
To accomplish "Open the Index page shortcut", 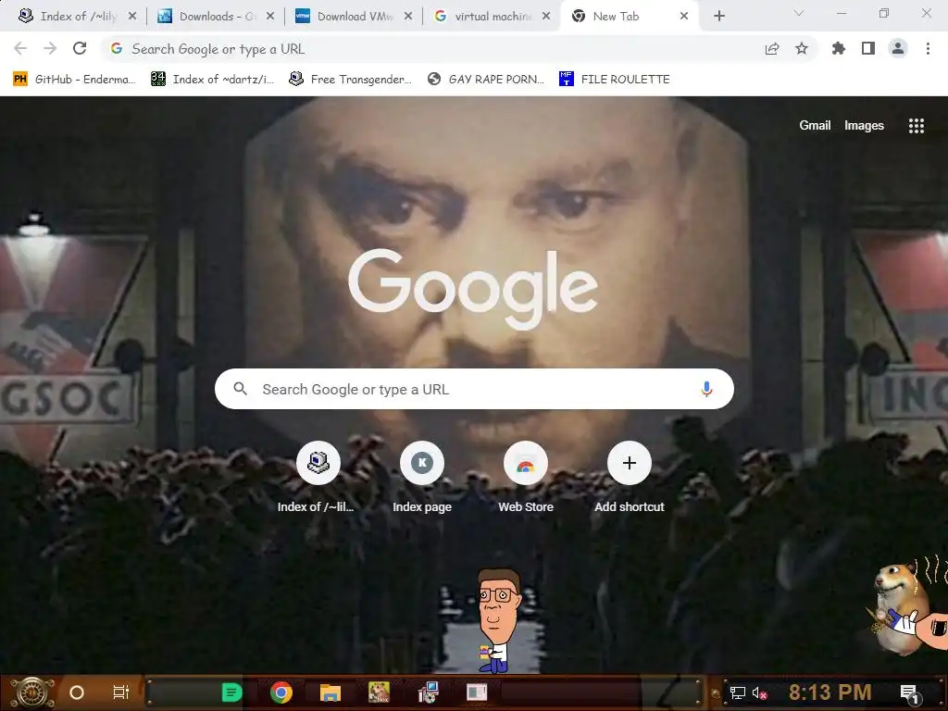I will tap(422, 478).
